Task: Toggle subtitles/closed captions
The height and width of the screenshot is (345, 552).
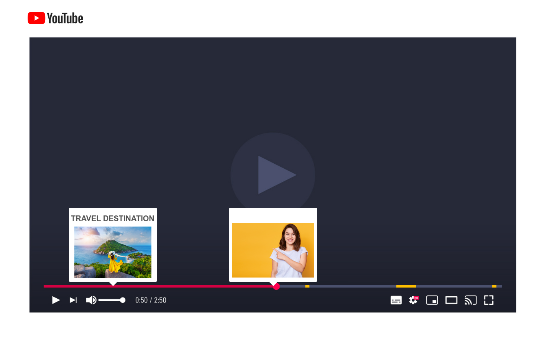Action: 396,300
